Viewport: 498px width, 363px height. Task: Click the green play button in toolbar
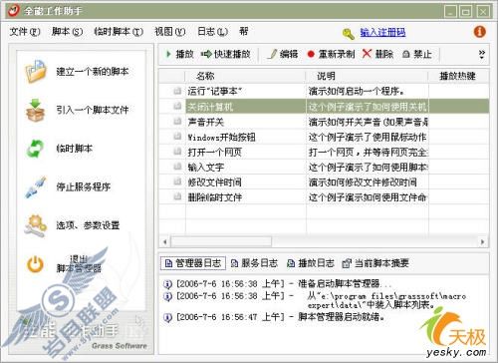179,54
